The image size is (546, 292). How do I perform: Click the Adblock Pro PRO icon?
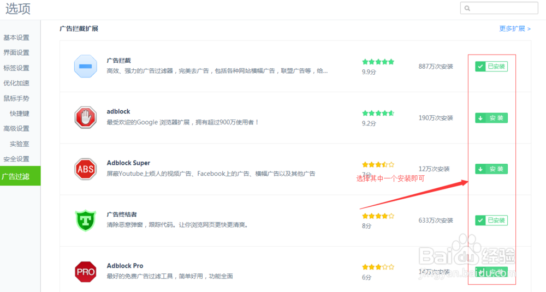tap(86, 272)
